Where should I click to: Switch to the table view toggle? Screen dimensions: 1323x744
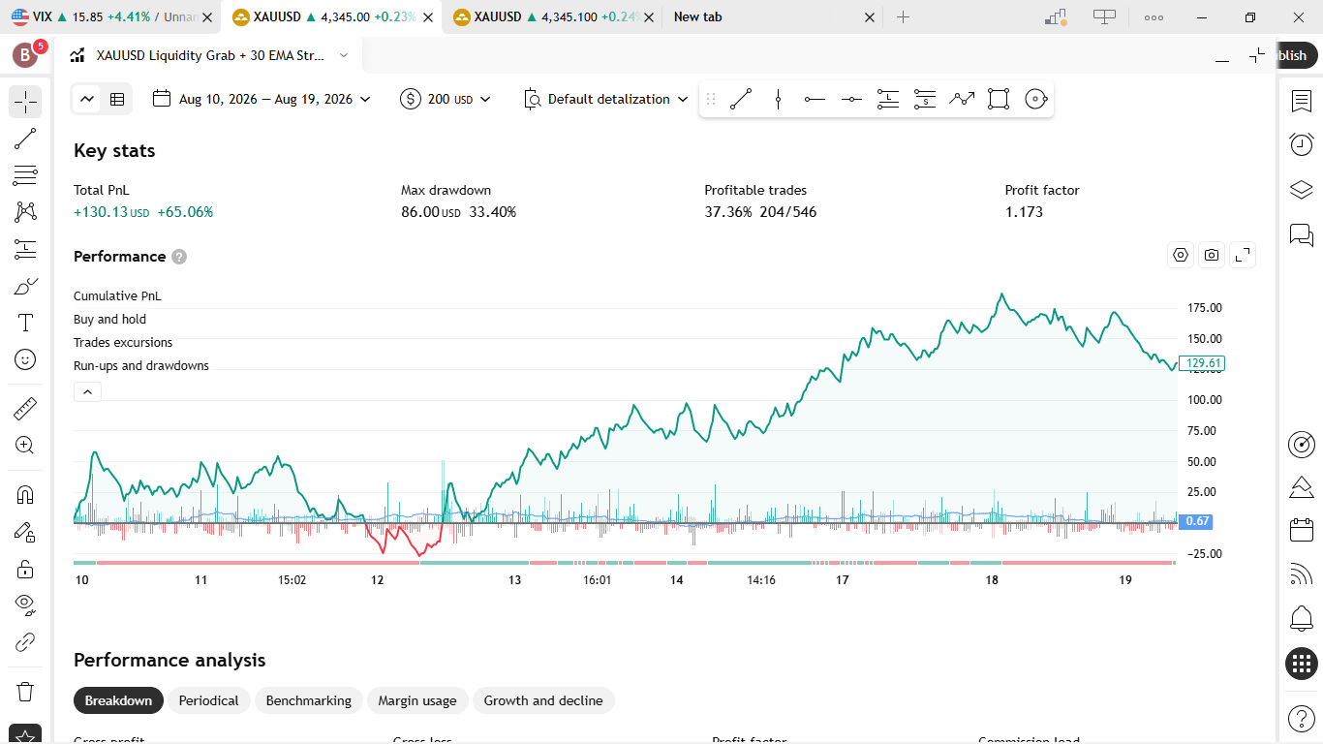(x=117, y=99)
